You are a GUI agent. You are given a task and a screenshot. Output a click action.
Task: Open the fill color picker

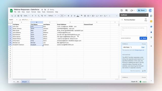tap(82, 16)
